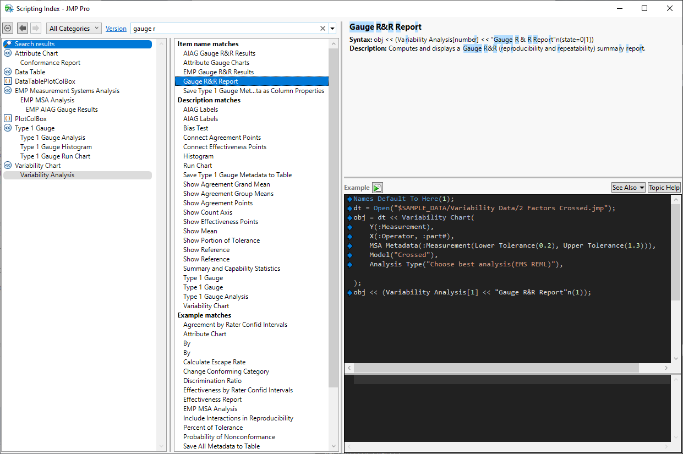Select Type 1 Gauge Histogram tree item
Image resolution: width=683 pixels, height=454 pixels.
point(56,147)
